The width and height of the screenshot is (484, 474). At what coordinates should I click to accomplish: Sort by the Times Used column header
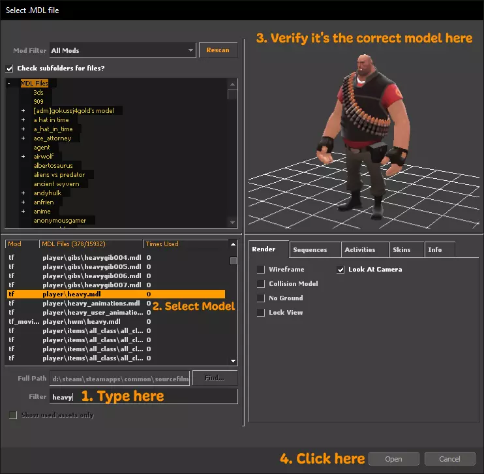coord(162,244)
